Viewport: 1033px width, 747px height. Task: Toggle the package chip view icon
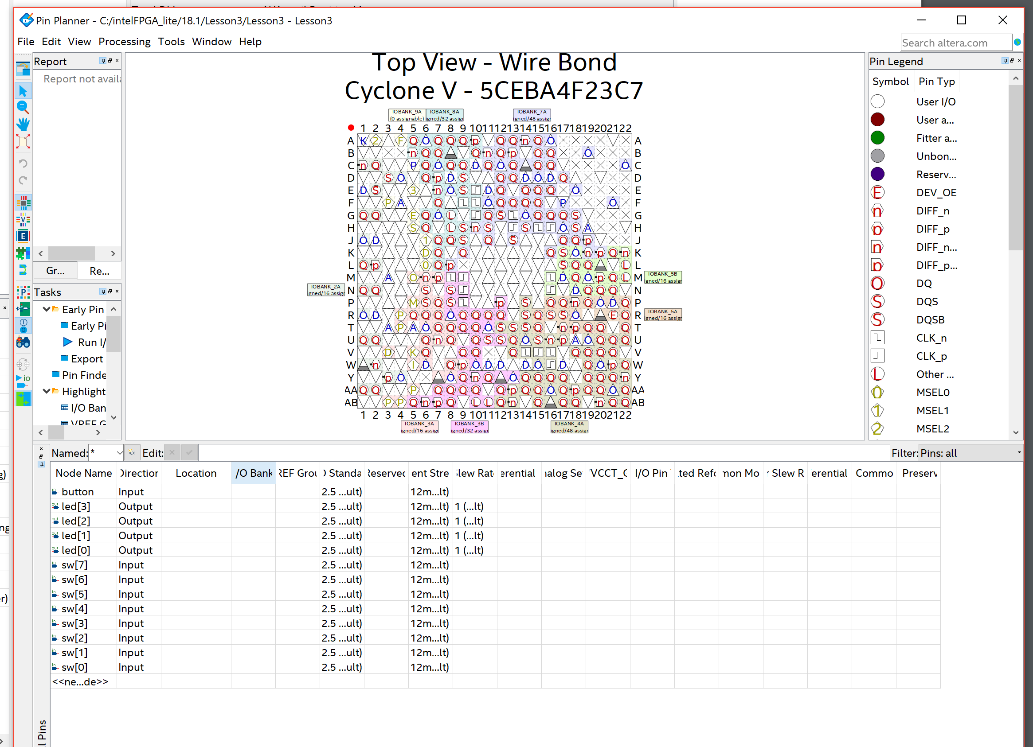pyautogui.click(x=23, y=203)
